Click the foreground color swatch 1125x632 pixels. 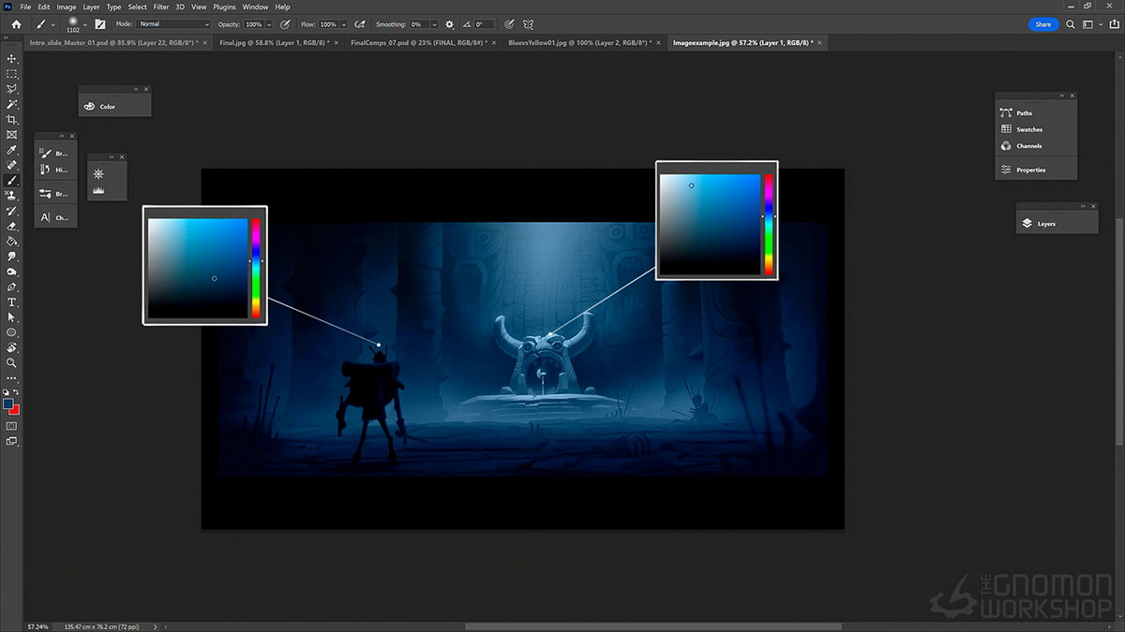click(8, 404)
